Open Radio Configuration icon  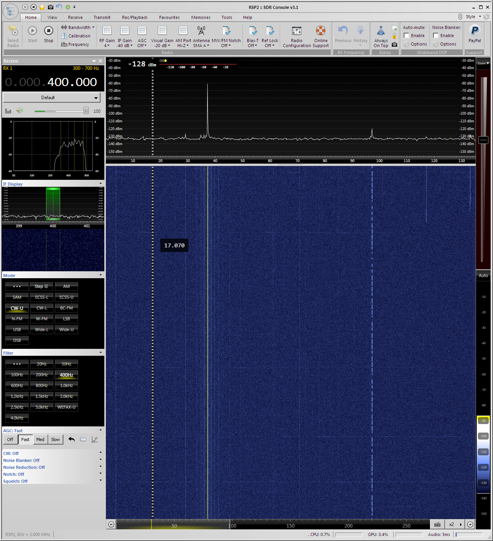click(296, 31)
